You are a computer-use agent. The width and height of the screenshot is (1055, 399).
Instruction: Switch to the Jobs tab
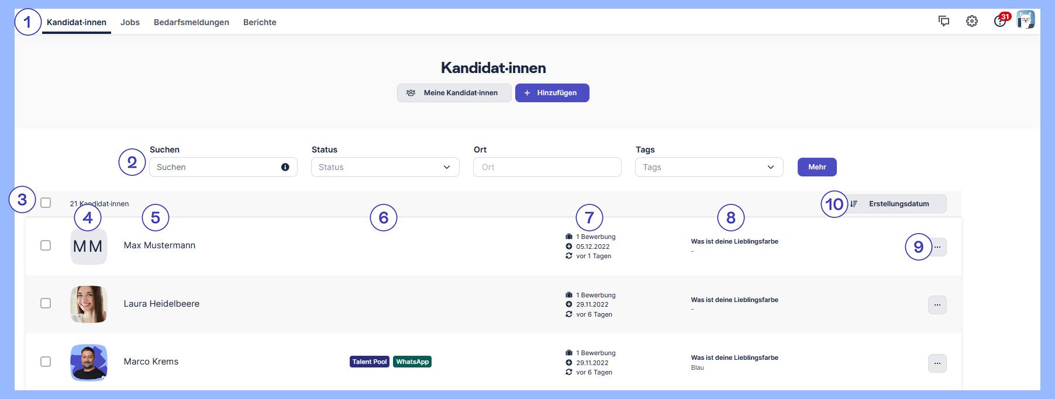(x=130, y=22)
